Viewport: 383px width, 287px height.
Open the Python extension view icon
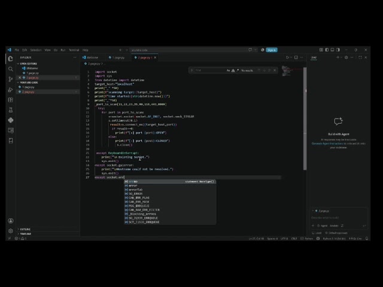[x=11, y=120]
